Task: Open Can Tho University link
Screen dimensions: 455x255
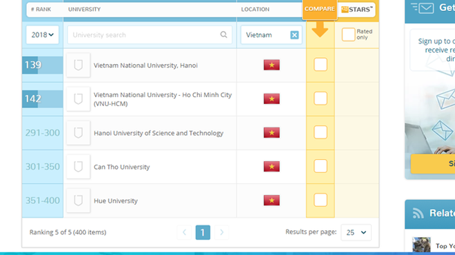Action: (x=121, y=167)
